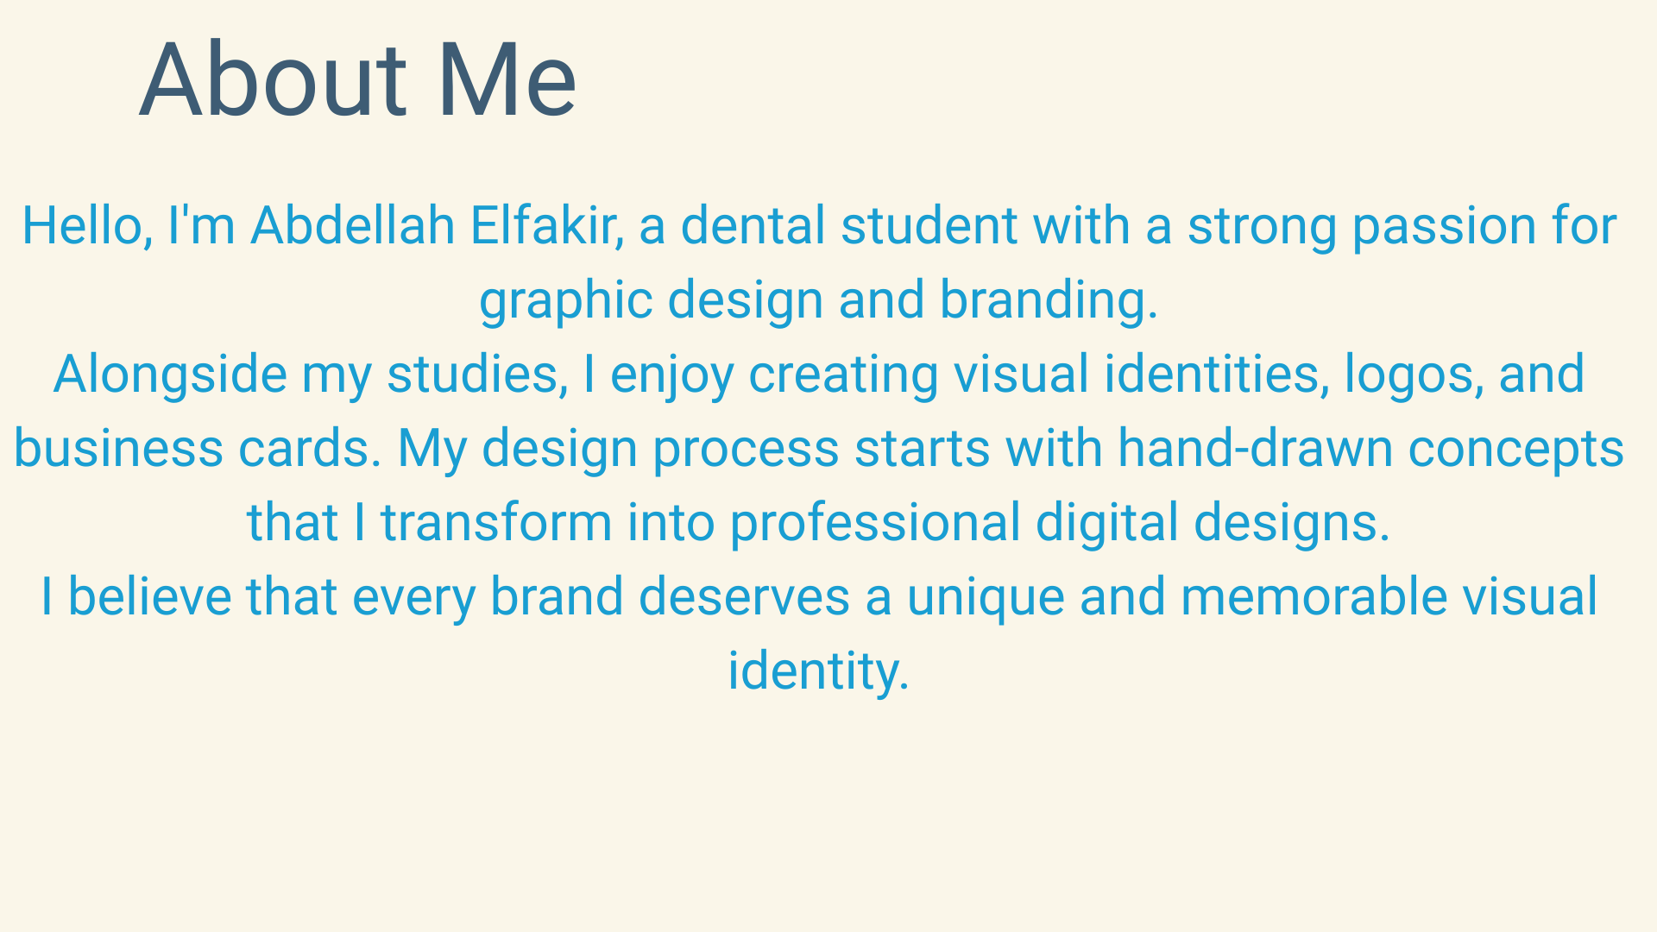Click the hyphenated word hand-drawn
This screenshot has height=932, width=1657.
point(1255,449)
